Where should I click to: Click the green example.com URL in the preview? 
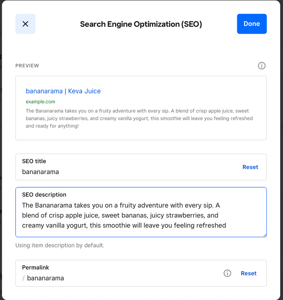click(40, 102)
